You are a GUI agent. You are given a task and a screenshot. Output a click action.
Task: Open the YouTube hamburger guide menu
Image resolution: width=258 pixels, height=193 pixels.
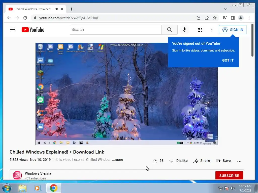13,30
